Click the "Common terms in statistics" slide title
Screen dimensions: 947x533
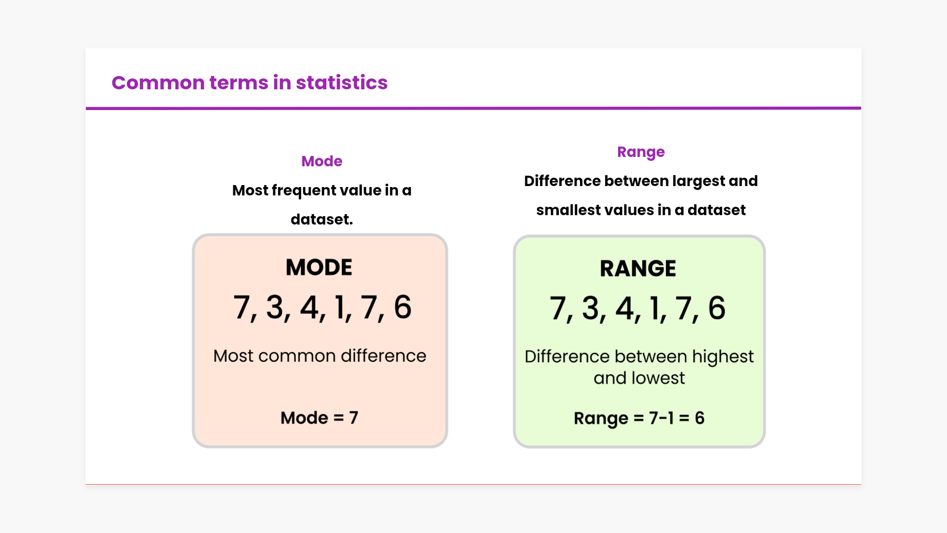coord(250,82)
